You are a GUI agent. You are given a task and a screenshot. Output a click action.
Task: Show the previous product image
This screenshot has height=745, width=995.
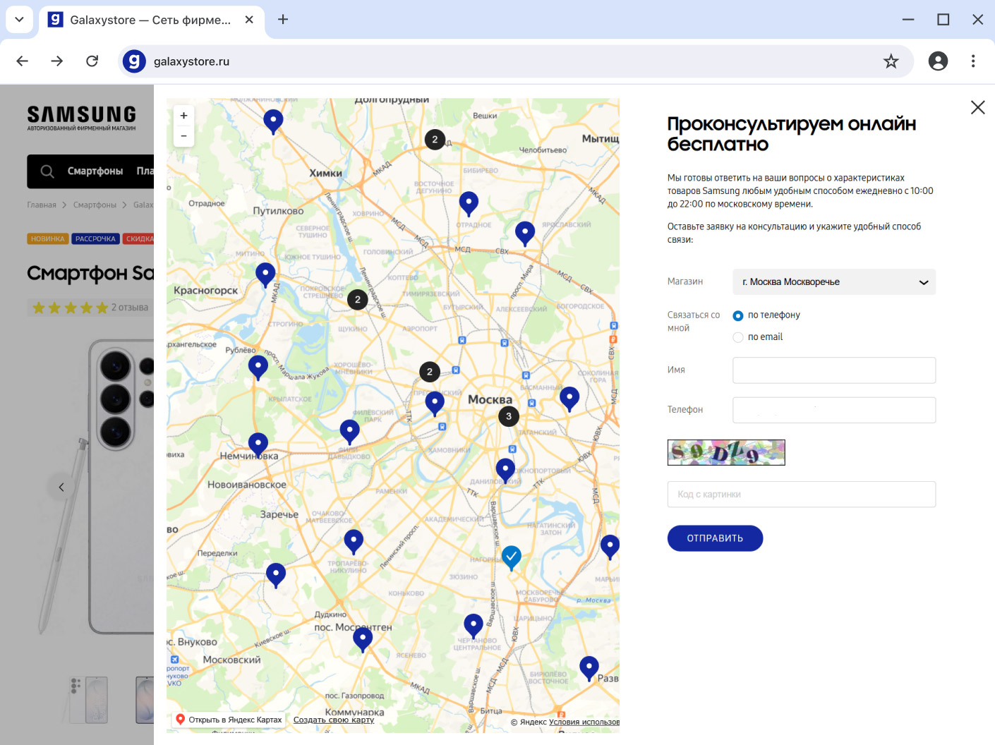pos(61,487)
